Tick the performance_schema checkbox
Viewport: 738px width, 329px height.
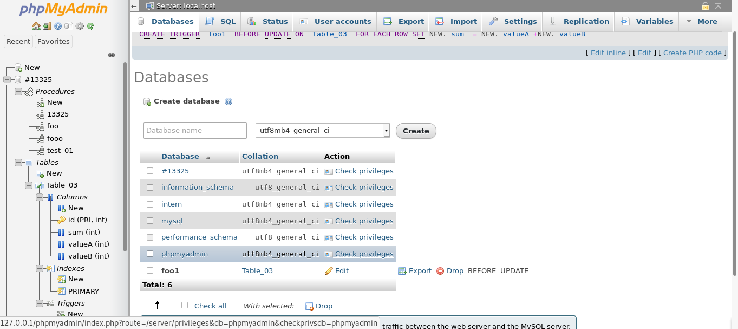pyautogui.click(x=150, y=237)
